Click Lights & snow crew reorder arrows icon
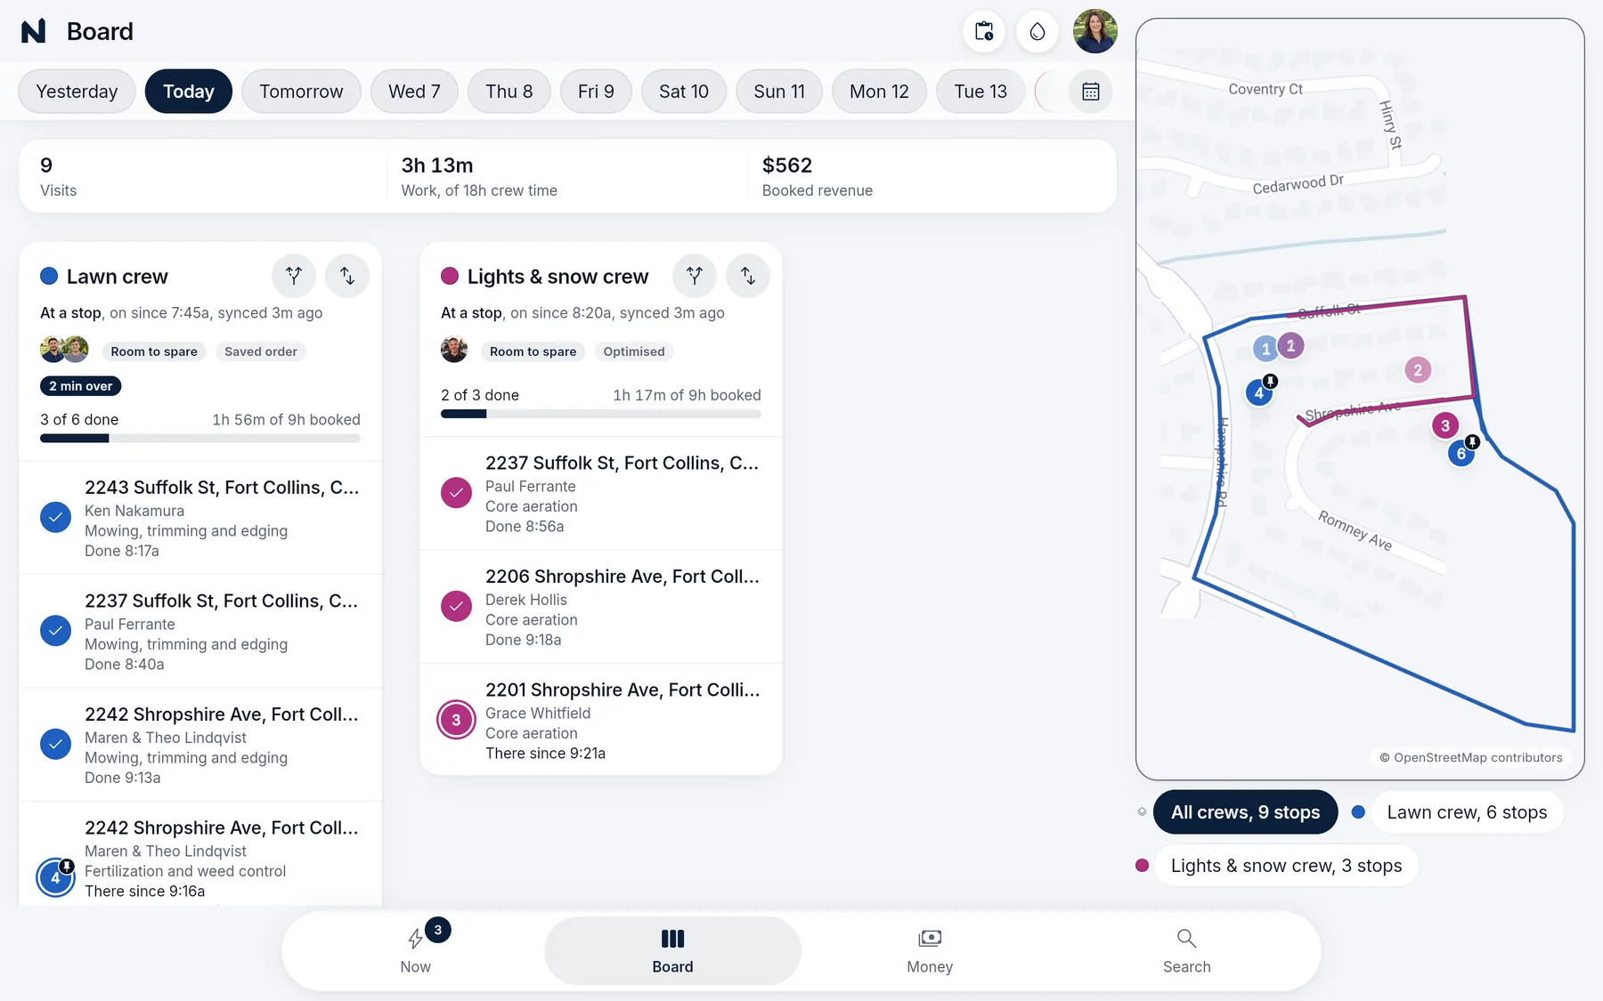 click(748, 277)
